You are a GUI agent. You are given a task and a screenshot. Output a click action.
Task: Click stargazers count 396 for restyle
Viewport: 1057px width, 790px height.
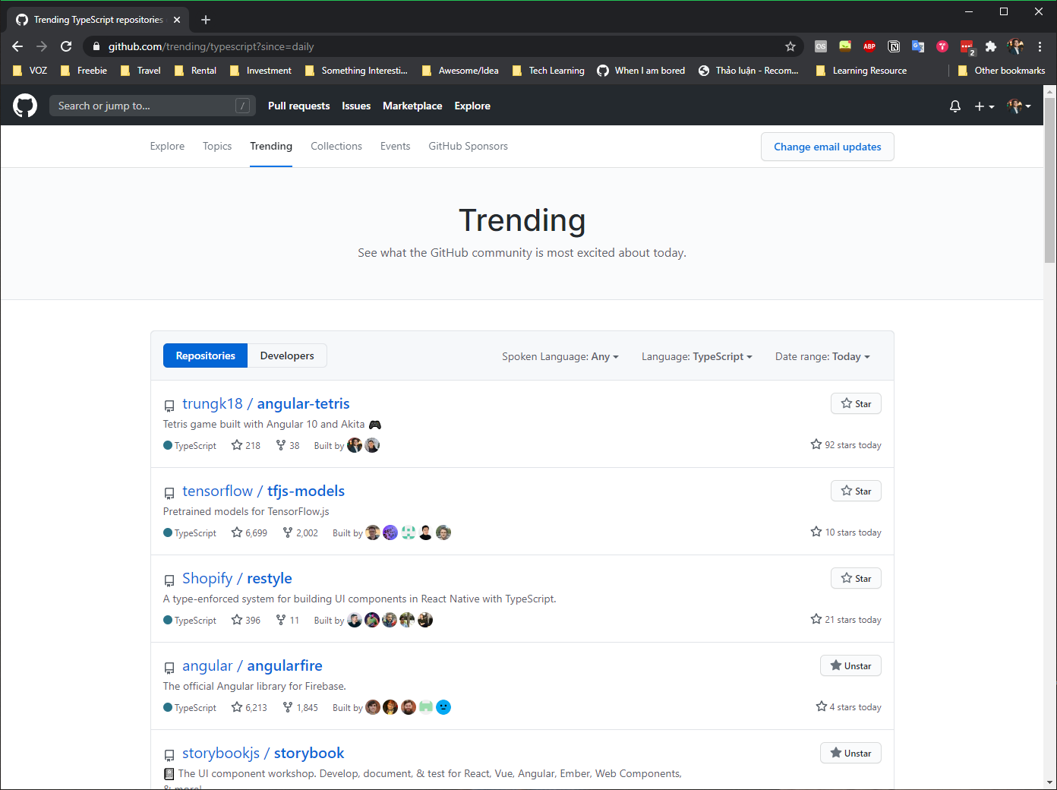click(x=246, y=620)
